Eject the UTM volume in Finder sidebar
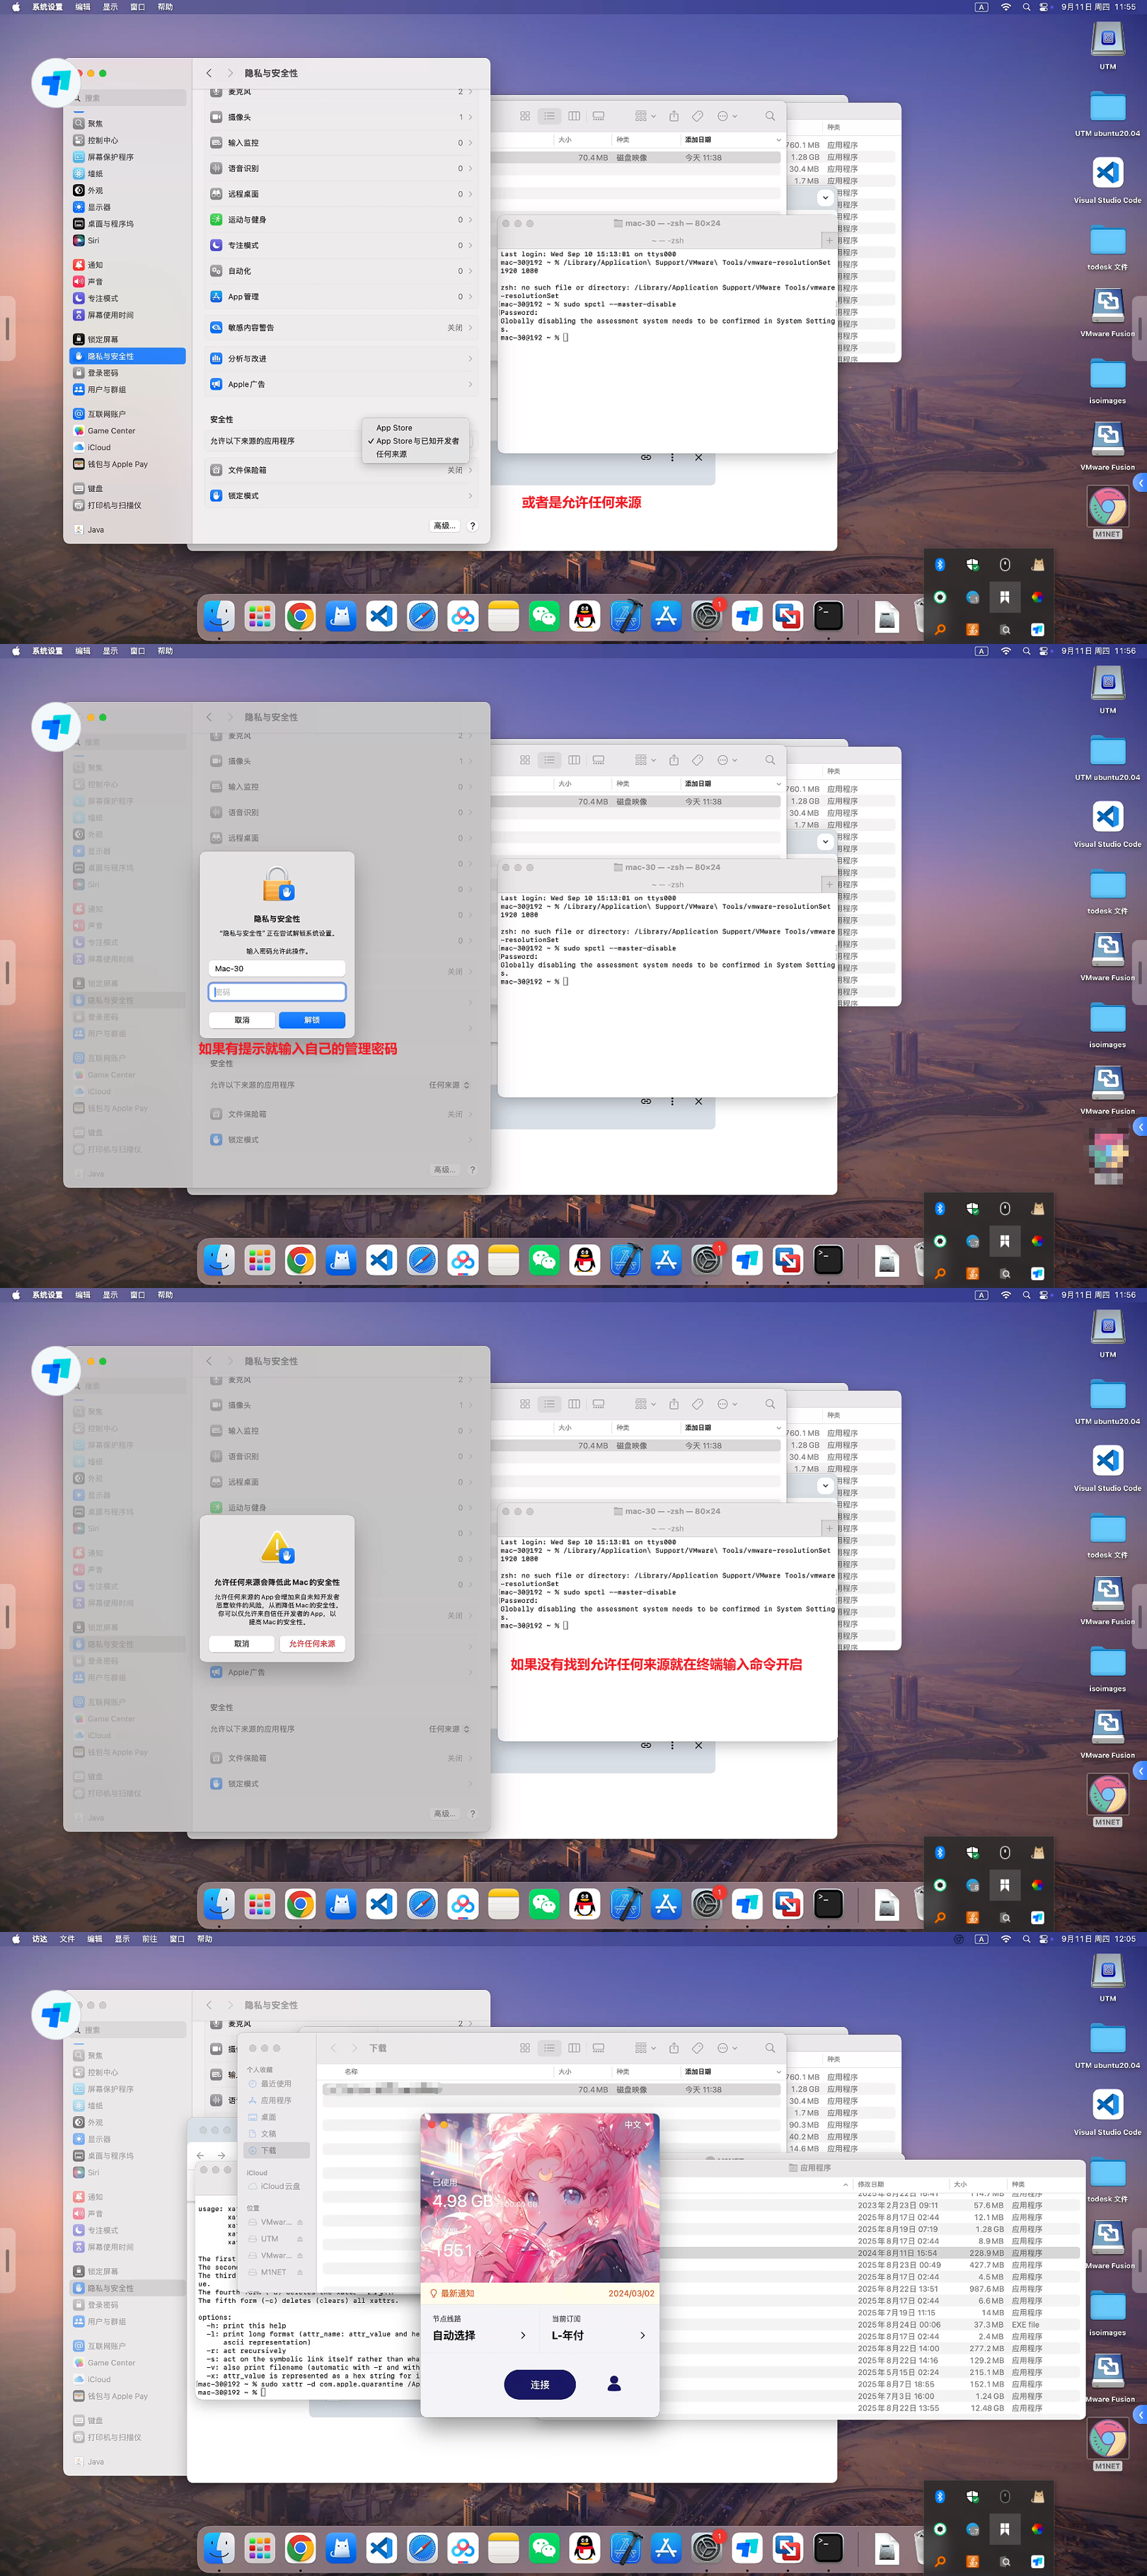The width and height of the screenshot is (1147, 2576). click(x=299, y=2238)
